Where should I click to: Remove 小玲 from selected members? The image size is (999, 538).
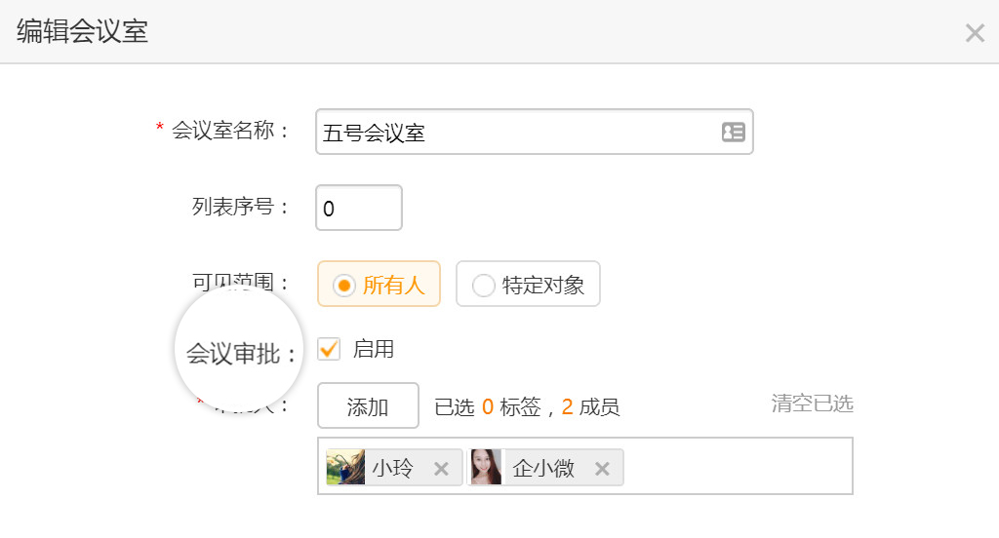click(441, 469)
